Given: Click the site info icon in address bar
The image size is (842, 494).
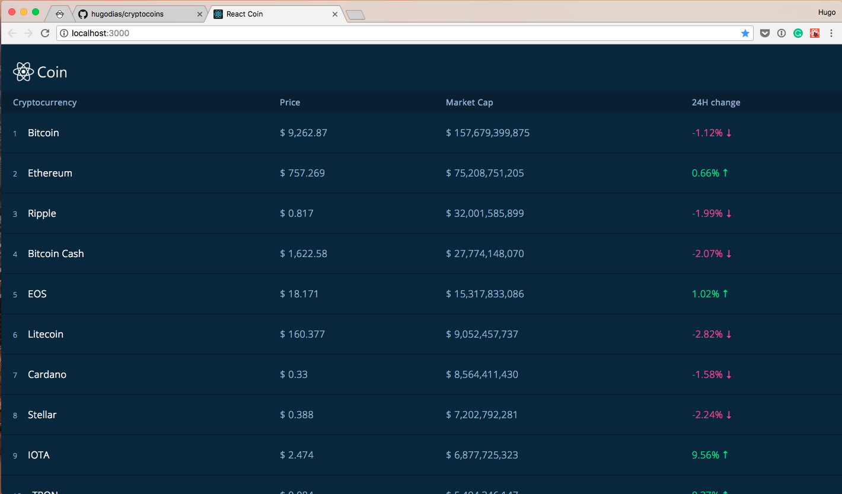Looking at the screenshot, I should (x=64, y=33).
